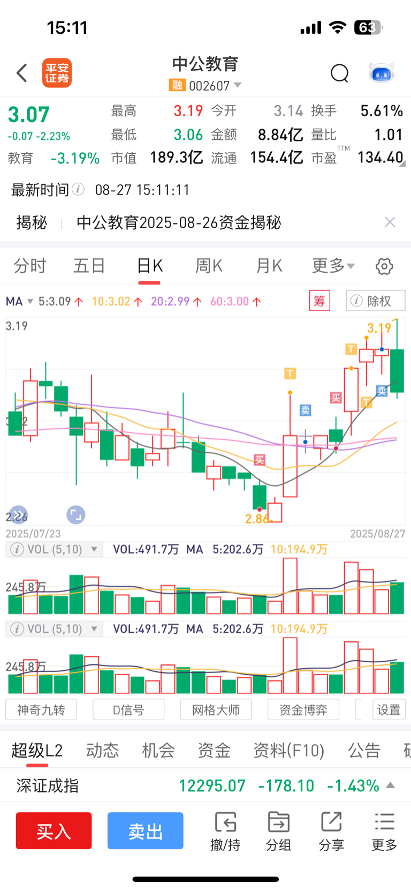Tap the fullscreen expand chart icon
The width and height of the screenshot is (411, 891).
click(76, 515)
